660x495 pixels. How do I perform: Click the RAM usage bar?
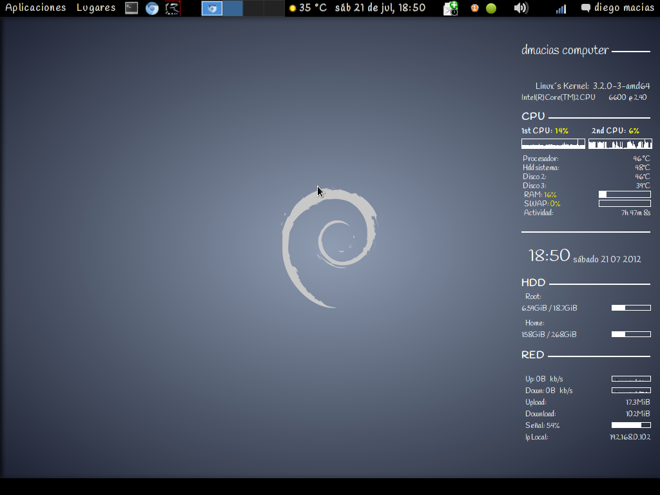(x=625, y=195)
